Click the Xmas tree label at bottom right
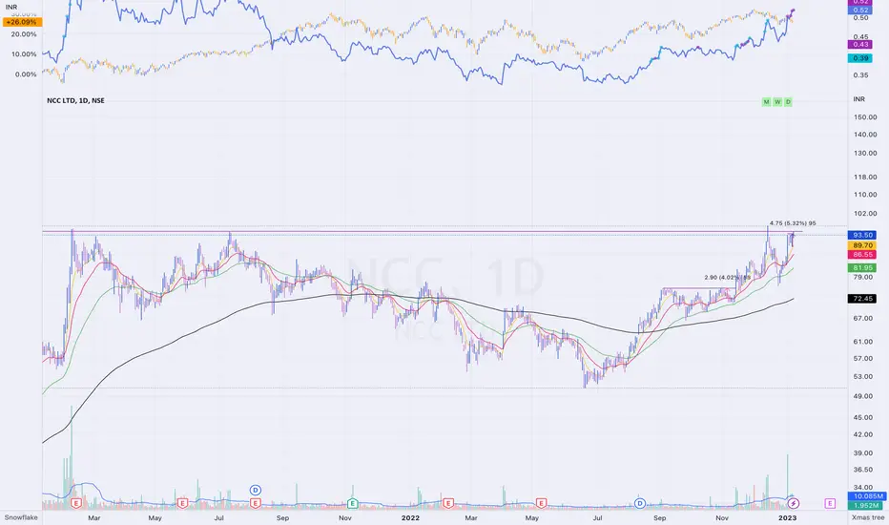 867,517
